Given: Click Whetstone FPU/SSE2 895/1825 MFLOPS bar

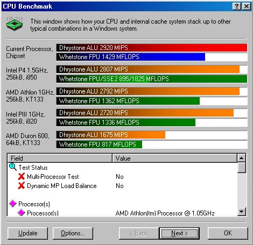Looking at the screenshot, I should (x=152, y=79).
